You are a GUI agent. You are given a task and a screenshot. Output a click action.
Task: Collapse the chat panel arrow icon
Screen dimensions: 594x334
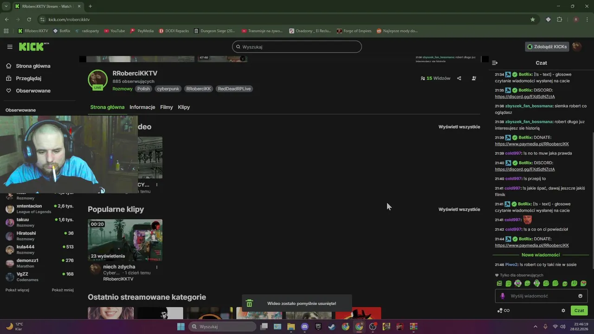[495, 63]
